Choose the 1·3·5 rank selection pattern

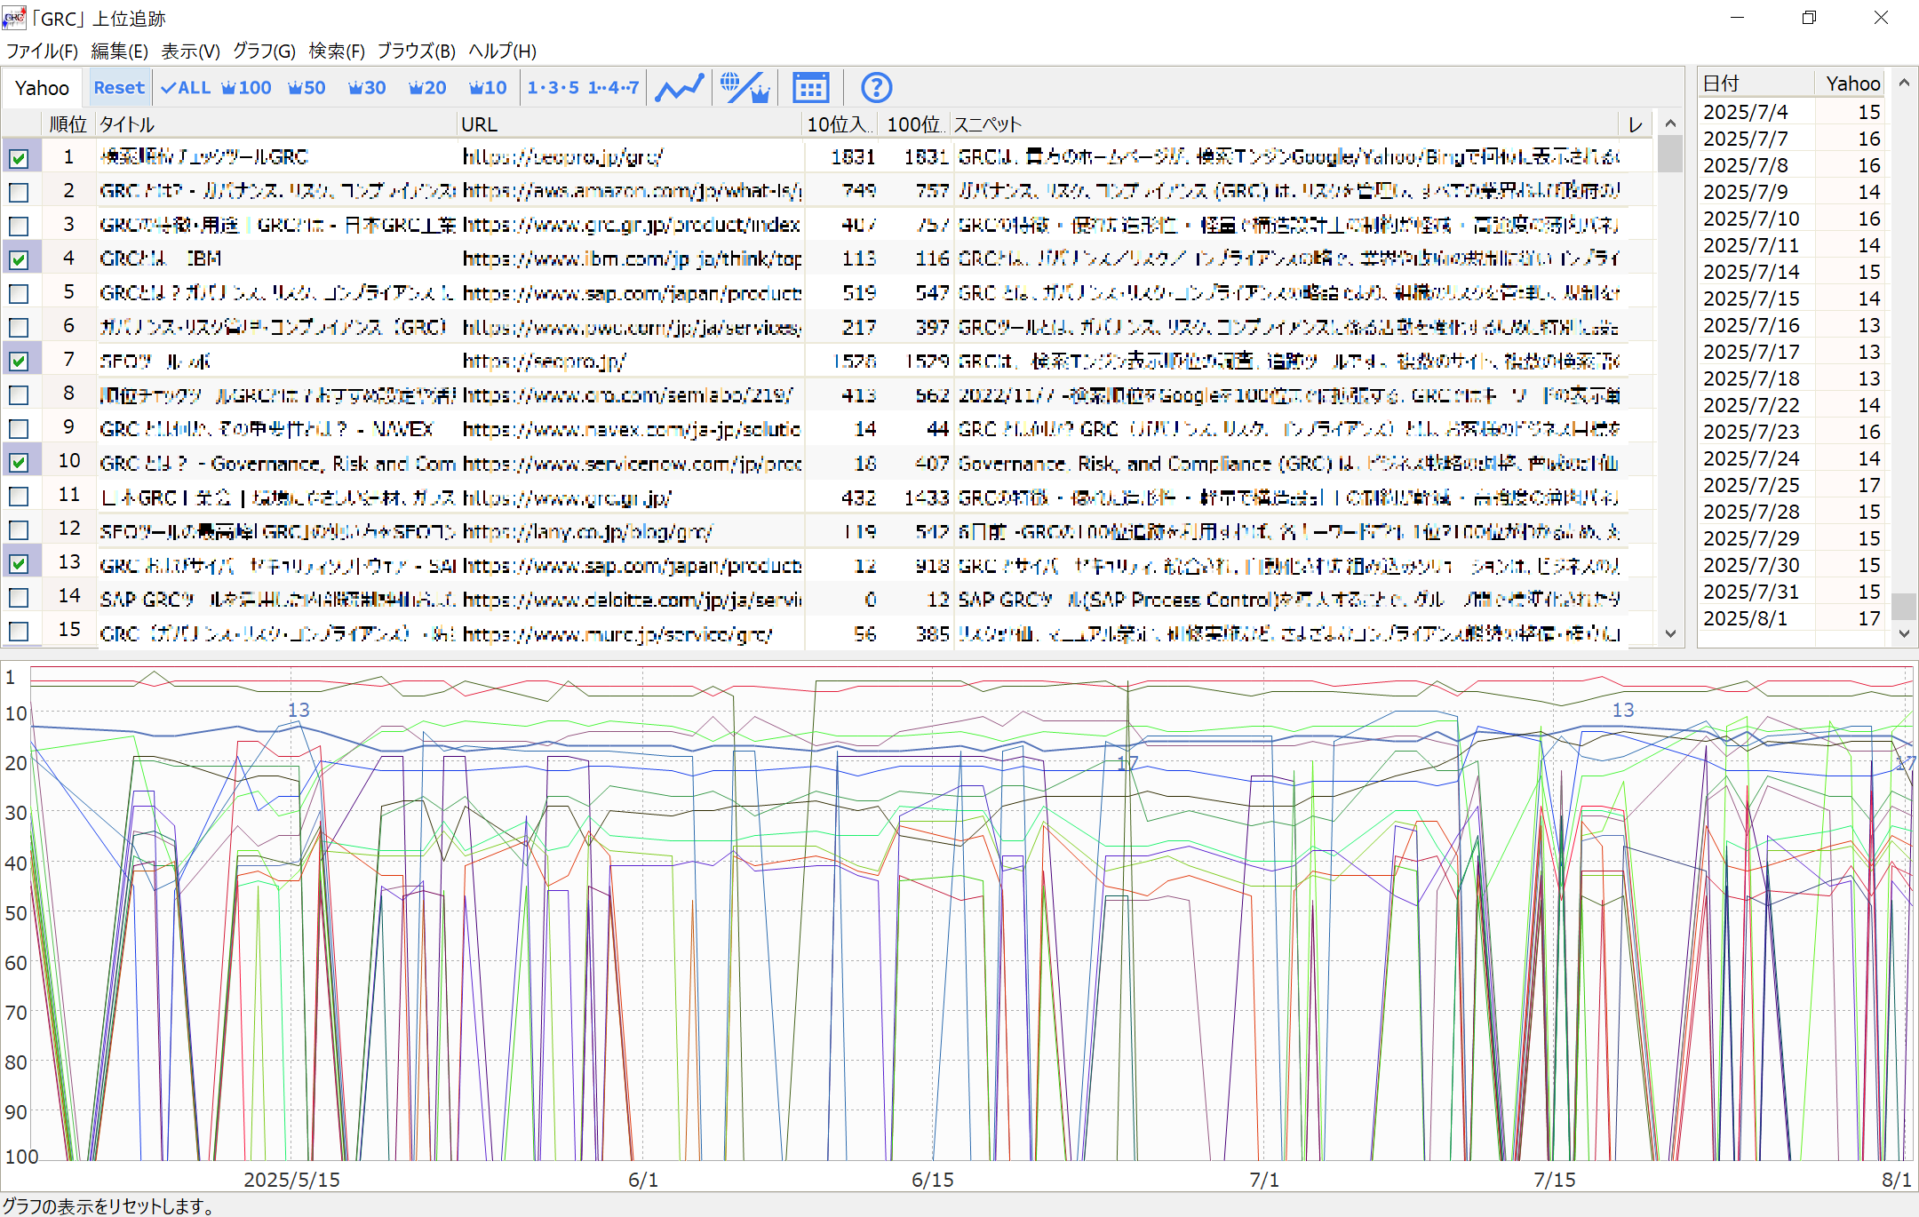[553, 88]
